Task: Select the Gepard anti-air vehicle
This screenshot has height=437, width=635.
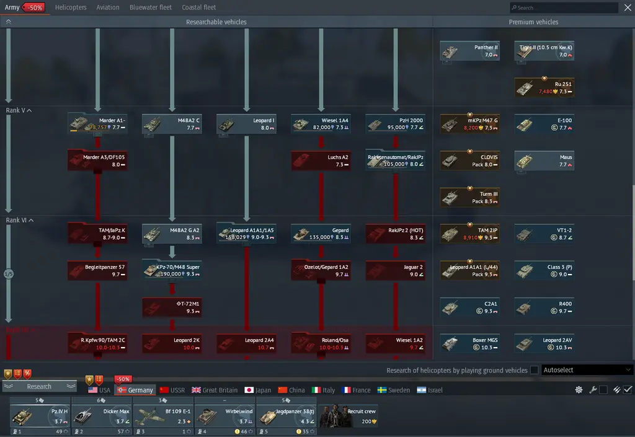Action: [x=321, y=234]
